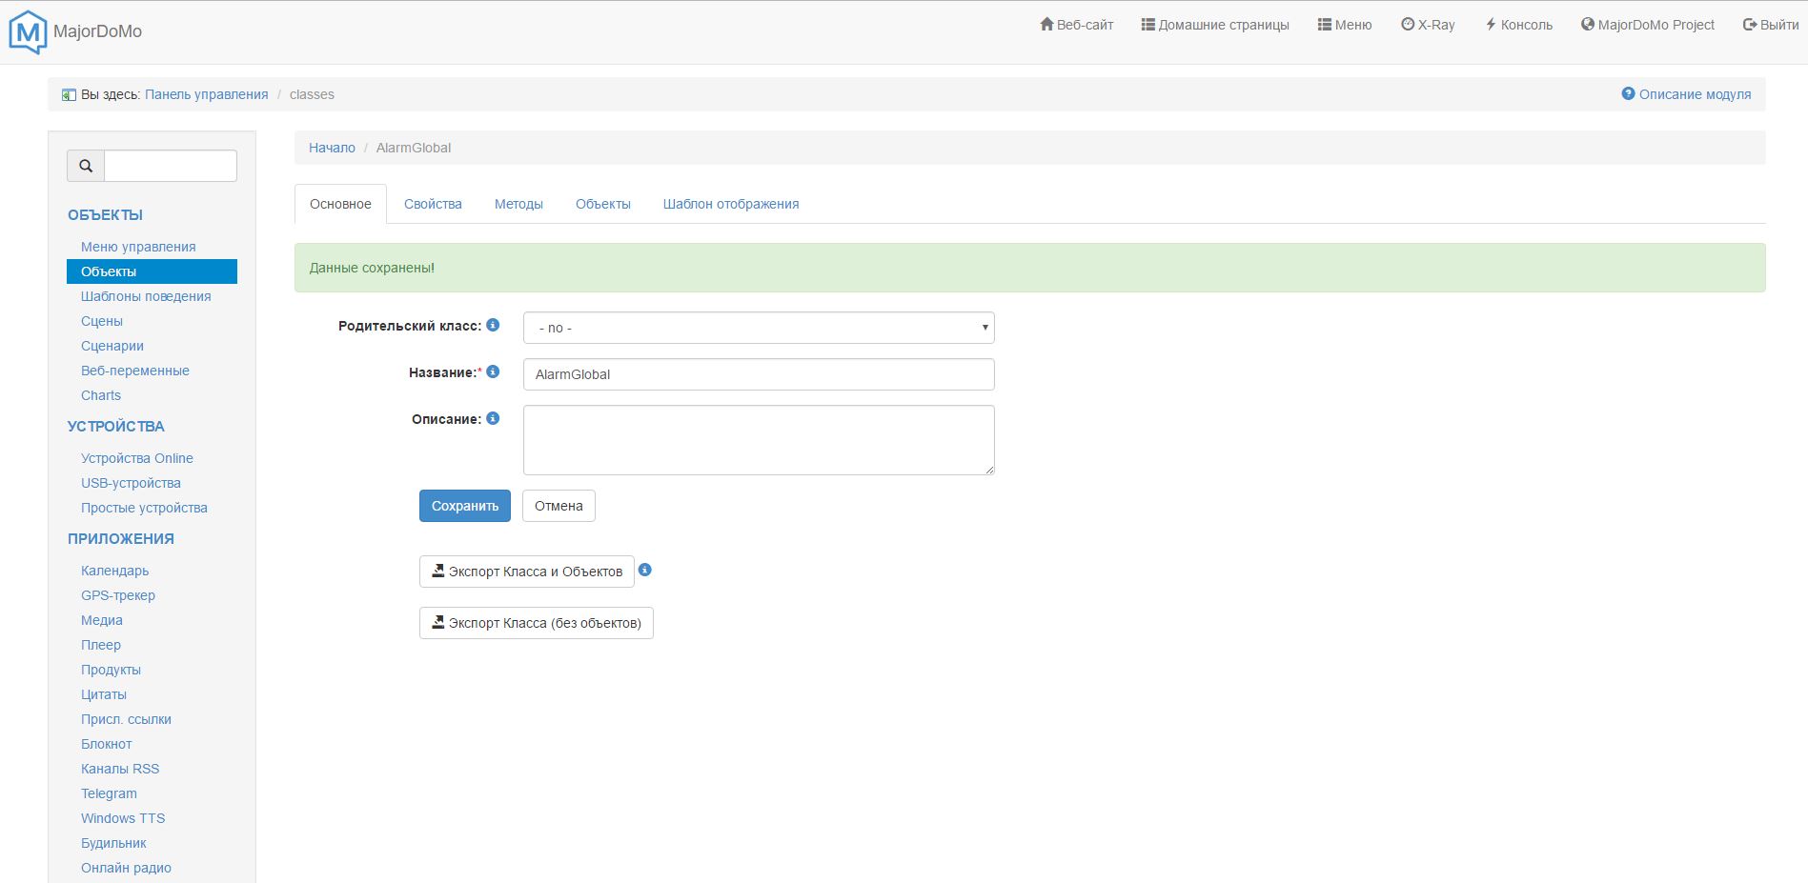Open GPS-трекер in the sidebar

(x=118, y=595)
